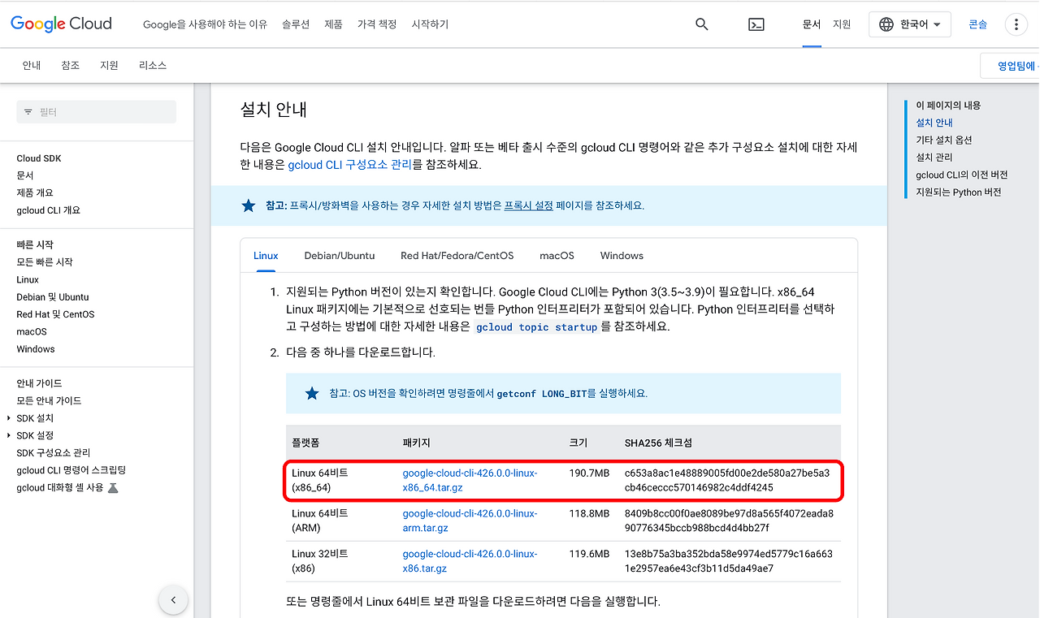Launch the Cloud Shell terminal icon
Viewport: 1040px width, 618px height.
tap(756, 24)
